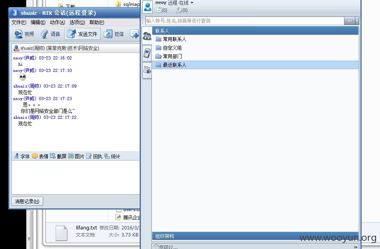Click the 发送文件 send file button

pos(82,34)
